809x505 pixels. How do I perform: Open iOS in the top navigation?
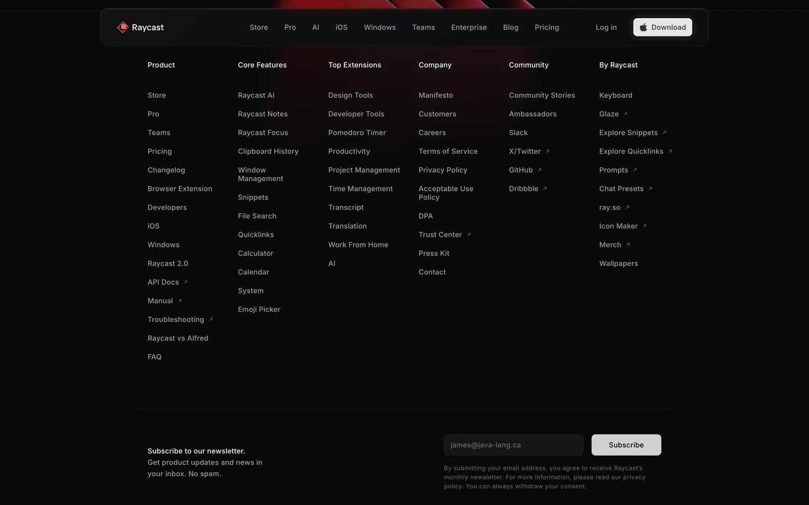pyautogui.click(x=342, y=27)
